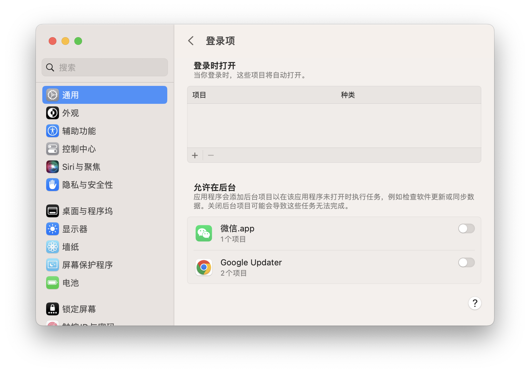530x373 pixels.
Task: Open the Displays (显示器) sun icon
Action: coord(53,229)
